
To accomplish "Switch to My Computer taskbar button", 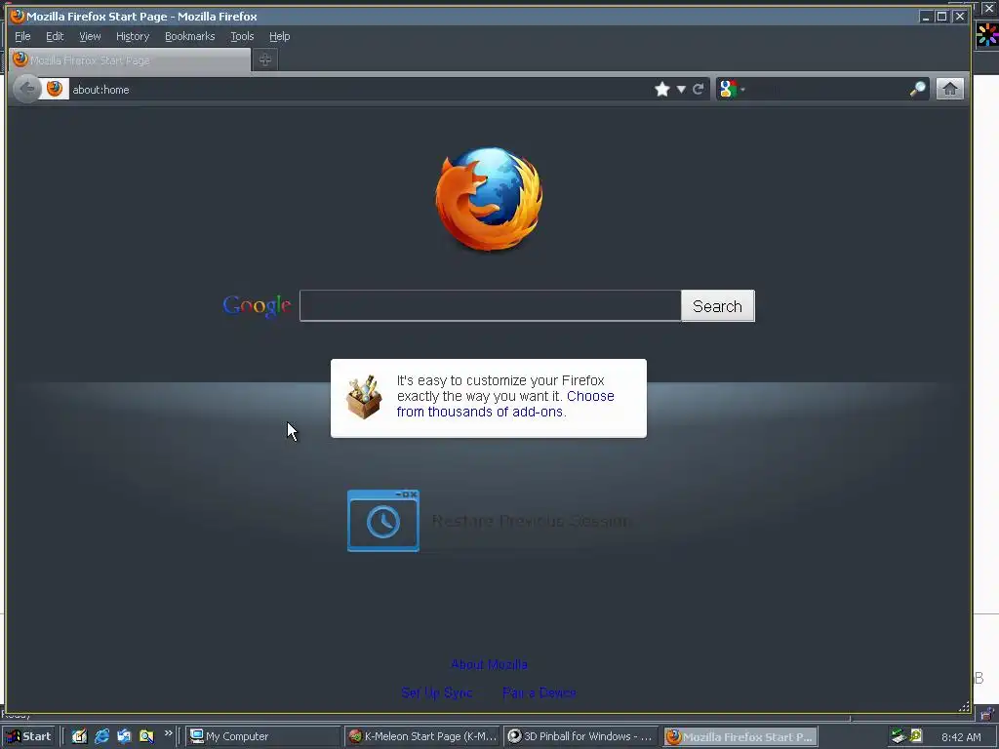I will pos(263,736).
